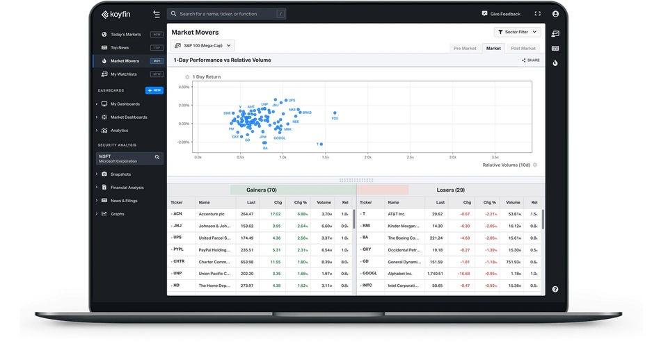Click the Koyfin logo
The height and width of the screenshot is (355, 668).
point(116,15)
